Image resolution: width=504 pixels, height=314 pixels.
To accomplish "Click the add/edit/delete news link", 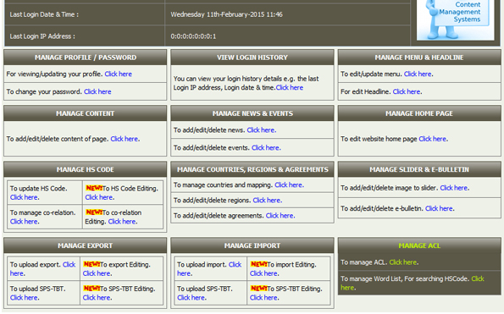I will pos(261,130).
